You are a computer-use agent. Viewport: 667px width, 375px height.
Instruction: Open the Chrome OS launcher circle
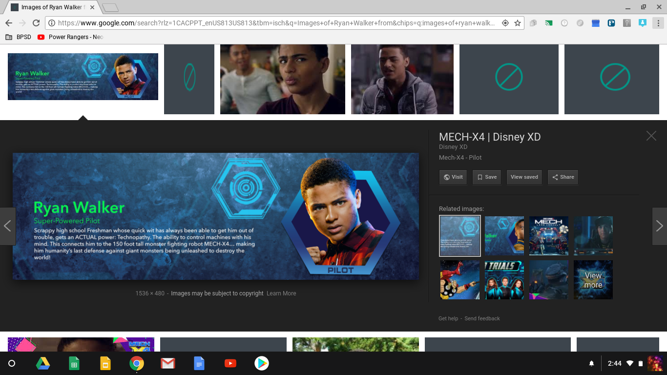point(12,363)
